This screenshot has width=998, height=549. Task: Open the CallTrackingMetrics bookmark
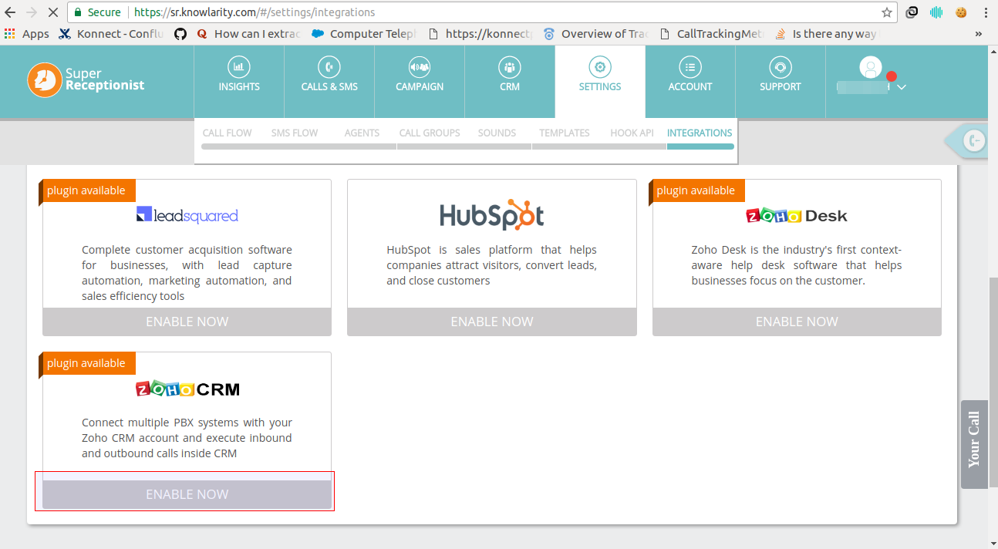(712, 34)
